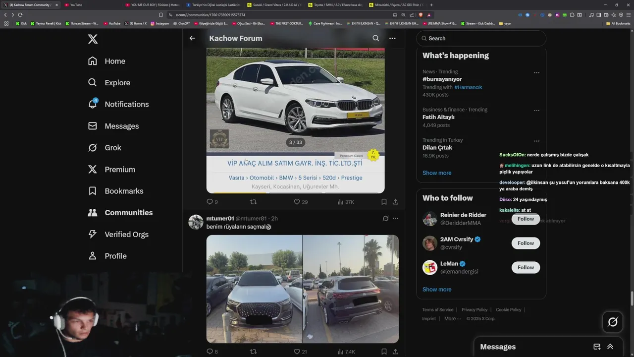Click the X logo in sidebar
Viewport: 634px width, 357px height.
tap(93, 39)
